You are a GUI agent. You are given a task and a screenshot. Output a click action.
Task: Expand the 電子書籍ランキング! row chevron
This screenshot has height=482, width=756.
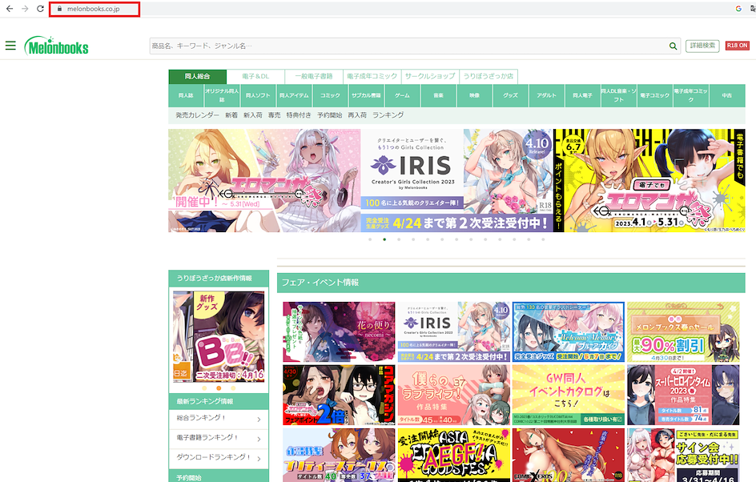coord(259,439)
